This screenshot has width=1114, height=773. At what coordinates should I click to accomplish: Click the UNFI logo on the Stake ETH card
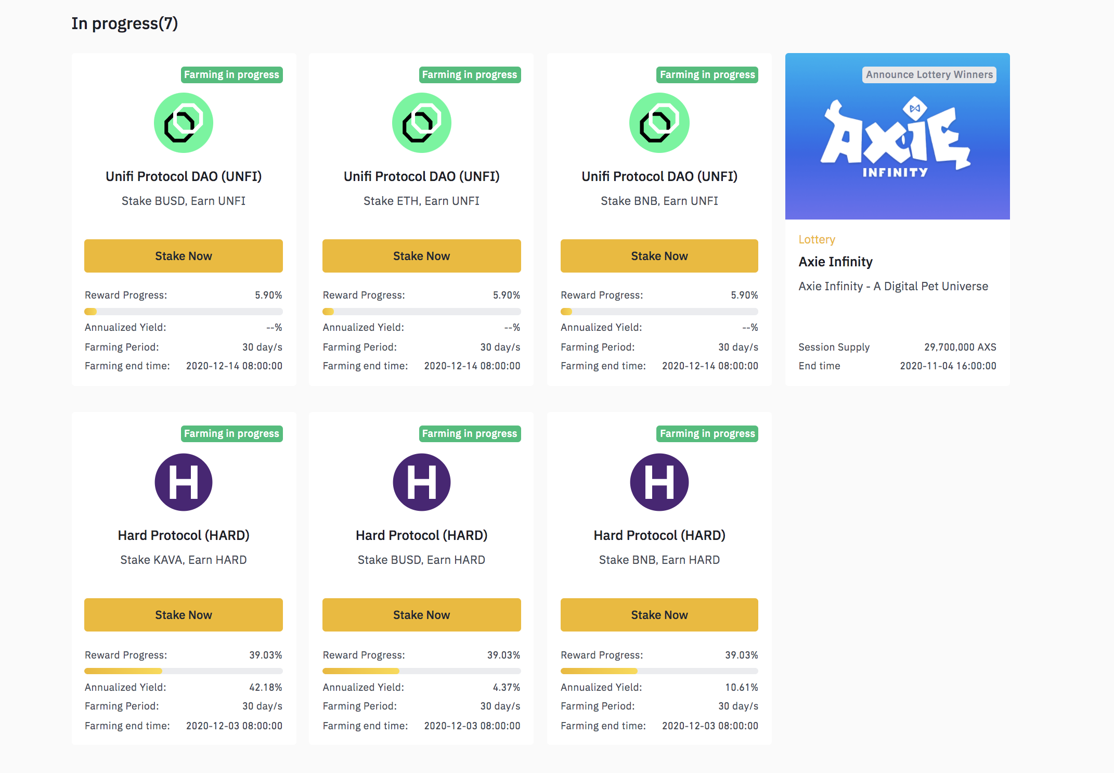click(x=422, y=123)
